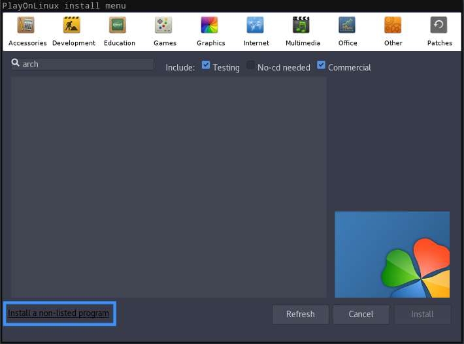The image size is (464, 344).
Task: Focus the search field containing arch
Action: (x=82, y=64)
